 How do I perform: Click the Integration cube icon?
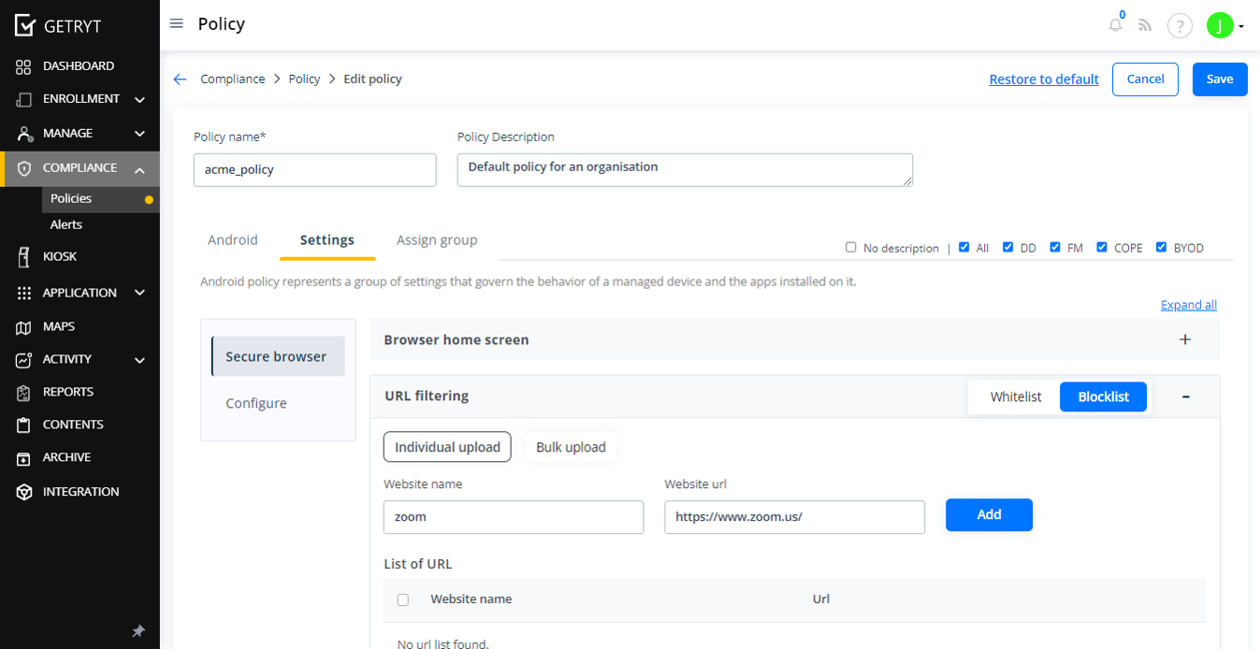24,492
